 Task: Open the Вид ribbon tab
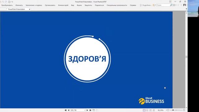(x=72, y=5)
